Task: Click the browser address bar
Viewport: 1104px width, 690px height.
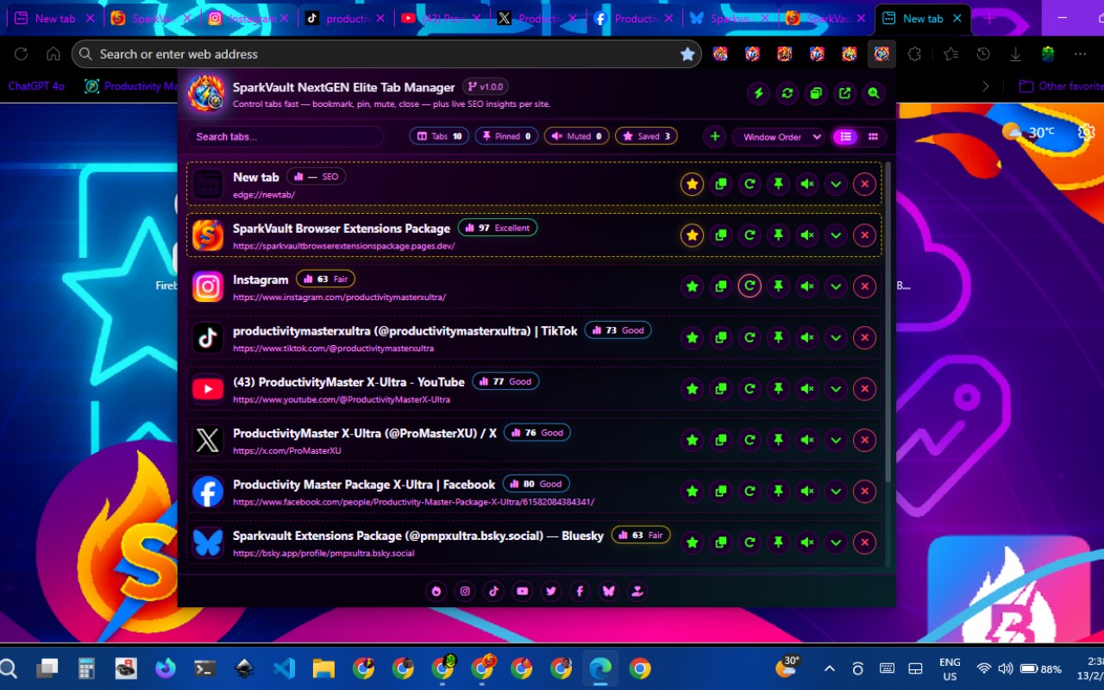Action: click(386, 53)
